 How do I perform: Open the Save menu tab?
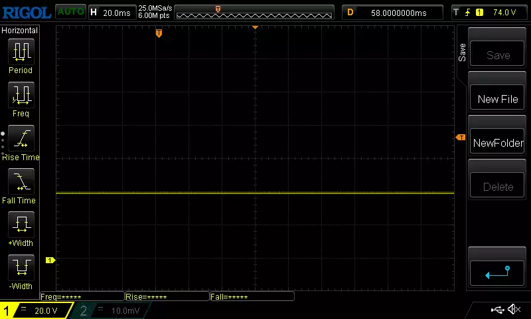[x=462, y=53]
